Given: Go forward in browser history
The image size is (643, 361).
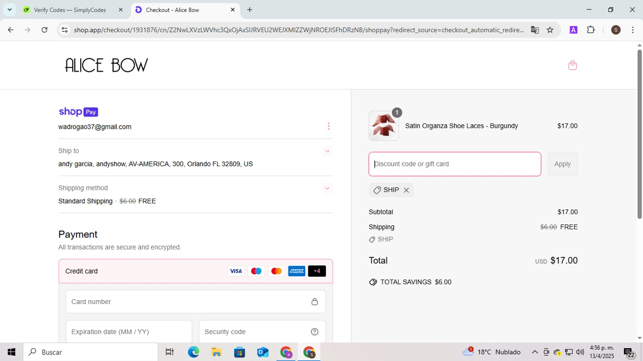Looking at the screenshot, I should click(27, 30).
